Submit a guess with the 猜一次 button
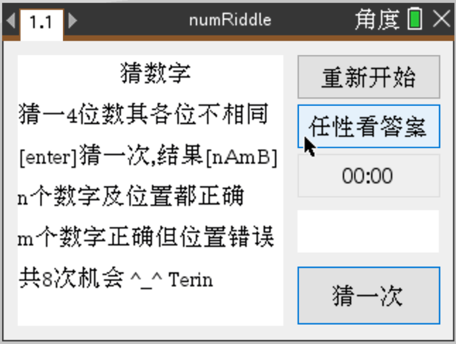Viewport: 456px width, 344px height. pos(369,295)
